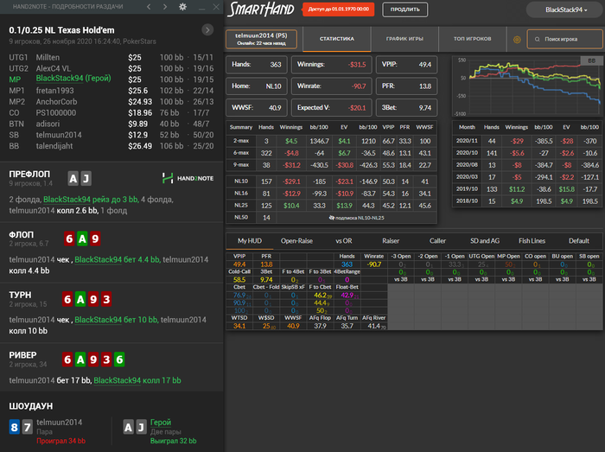
Task: Click the Summary column header
Action: click(x=241, y=127)
